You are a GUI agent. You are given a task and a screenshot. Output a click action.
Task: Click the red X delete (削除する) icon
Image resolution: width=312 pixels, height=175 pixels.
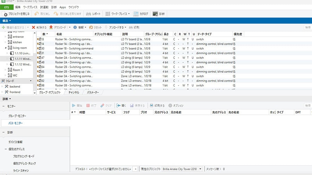coord(33,27)
